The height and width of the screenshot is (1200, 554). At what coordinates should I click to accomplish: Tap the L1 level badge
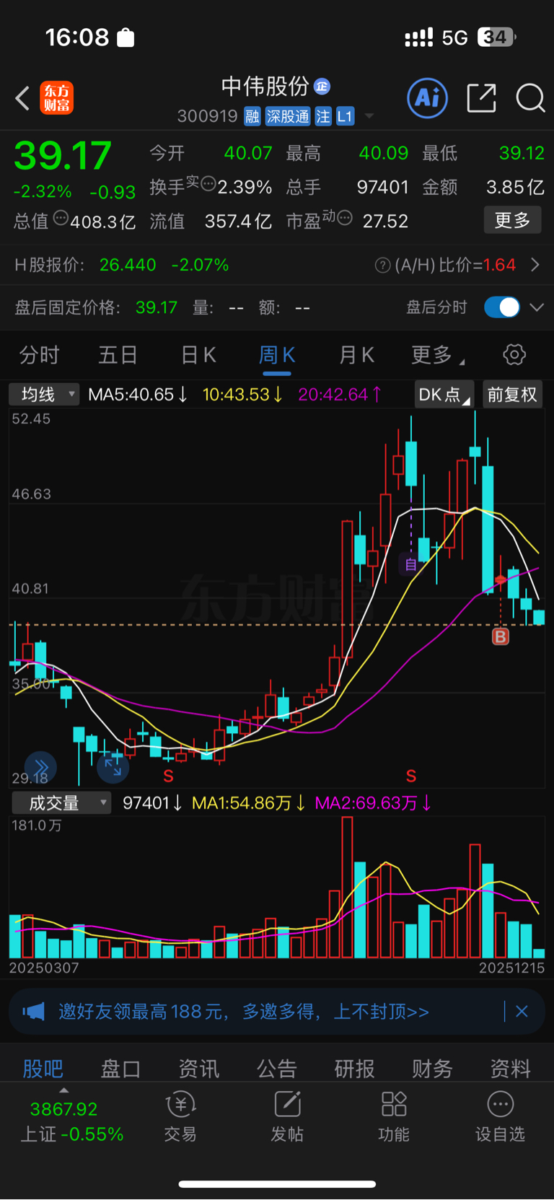(346, 116)
